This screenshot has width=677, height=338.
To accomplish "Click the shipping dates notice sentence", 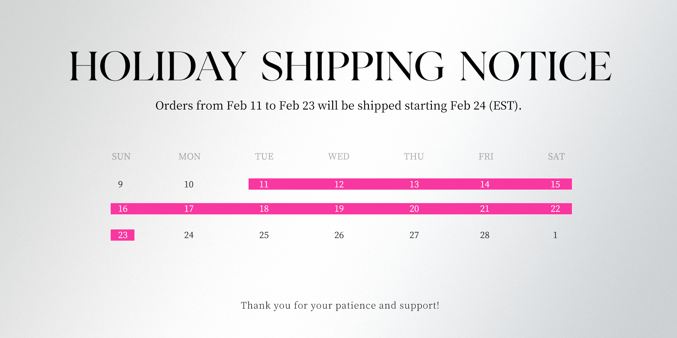I will (338, 106).
